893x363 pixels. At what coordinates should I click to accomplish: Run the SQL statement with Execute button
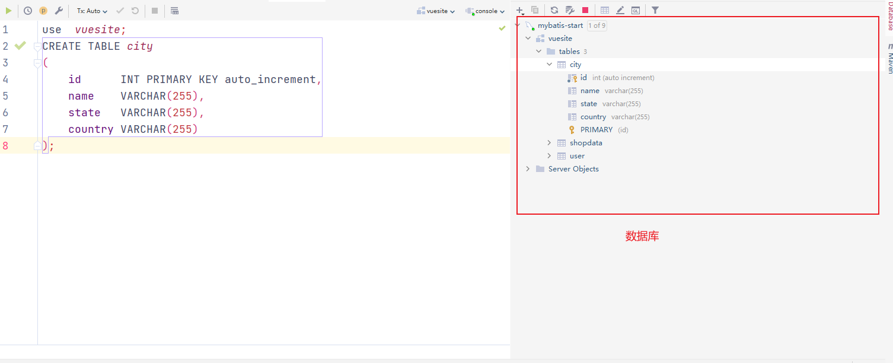pyautogui.click(x=9, y=11)
